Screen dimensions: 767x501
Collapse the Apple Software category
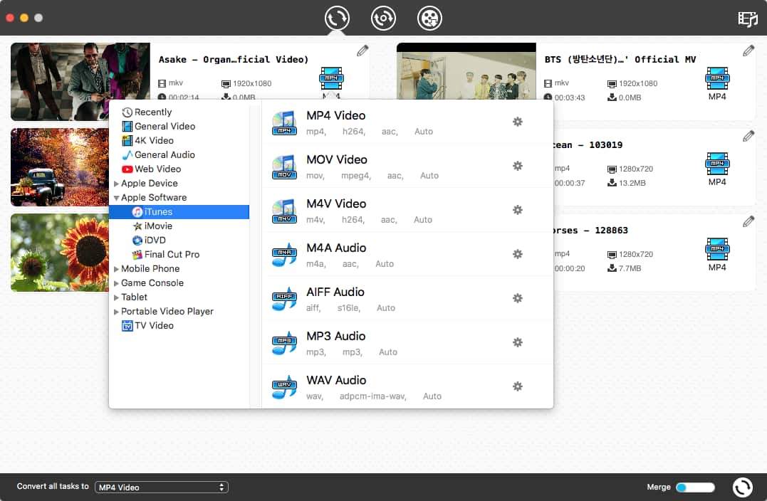[116, 198]
